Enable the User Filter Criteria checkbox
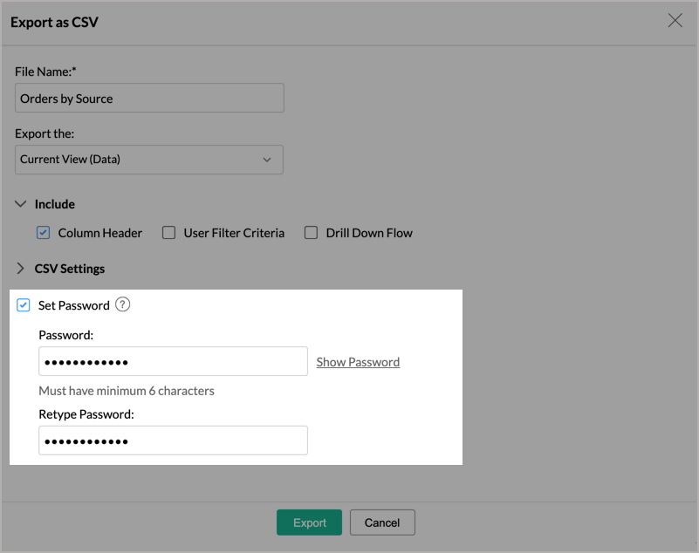Viewport: 699px width, 553px height. tap(168, 233)
